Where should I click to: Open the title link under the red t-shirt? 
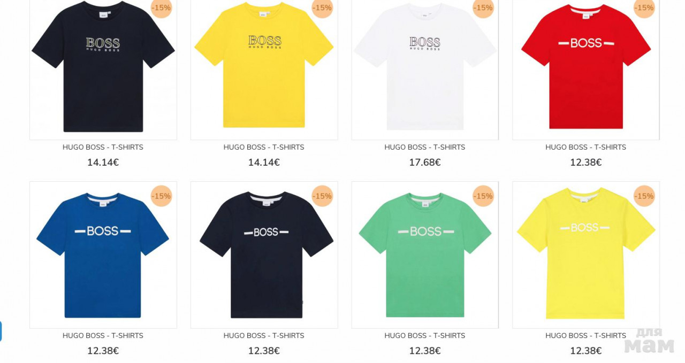pos(585,147)
